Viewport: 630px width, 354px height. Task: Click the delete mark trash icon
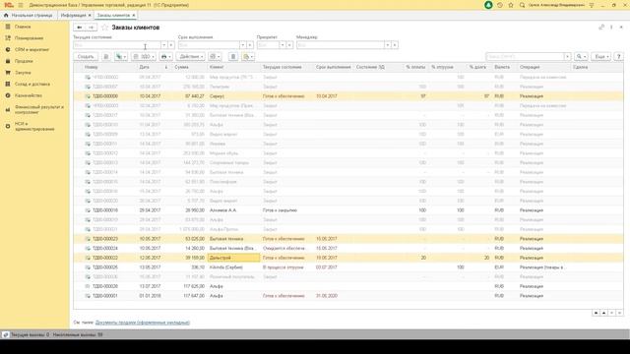tap(233, 57)
